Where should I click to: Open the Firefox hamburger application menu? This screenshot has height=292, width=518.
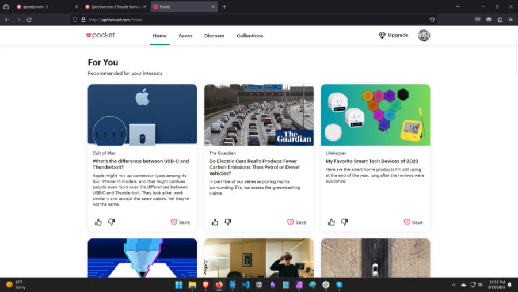pos(511,20)
